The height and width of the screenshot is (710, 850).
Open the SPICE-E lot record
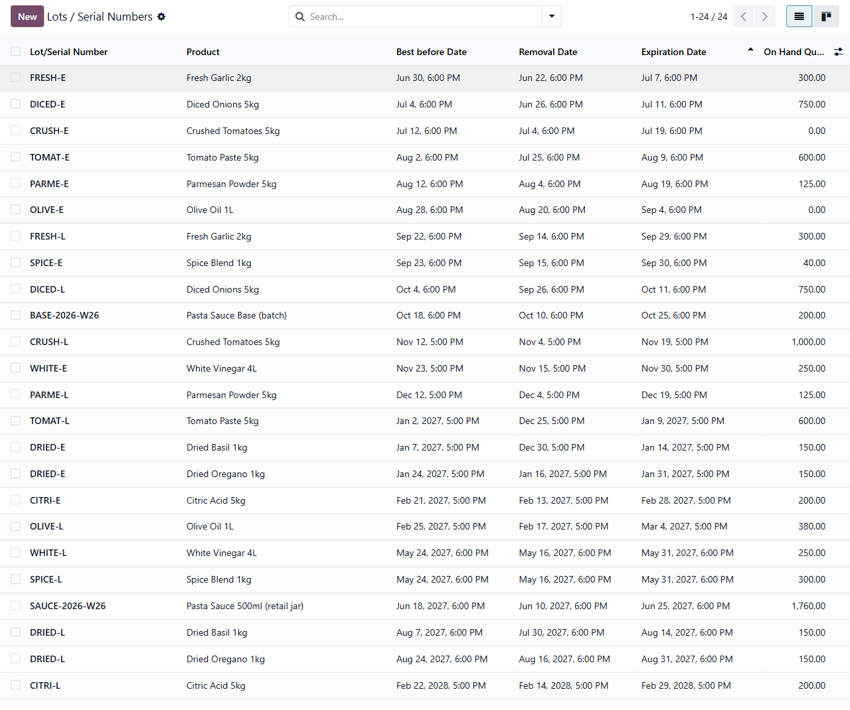point(46,263)
